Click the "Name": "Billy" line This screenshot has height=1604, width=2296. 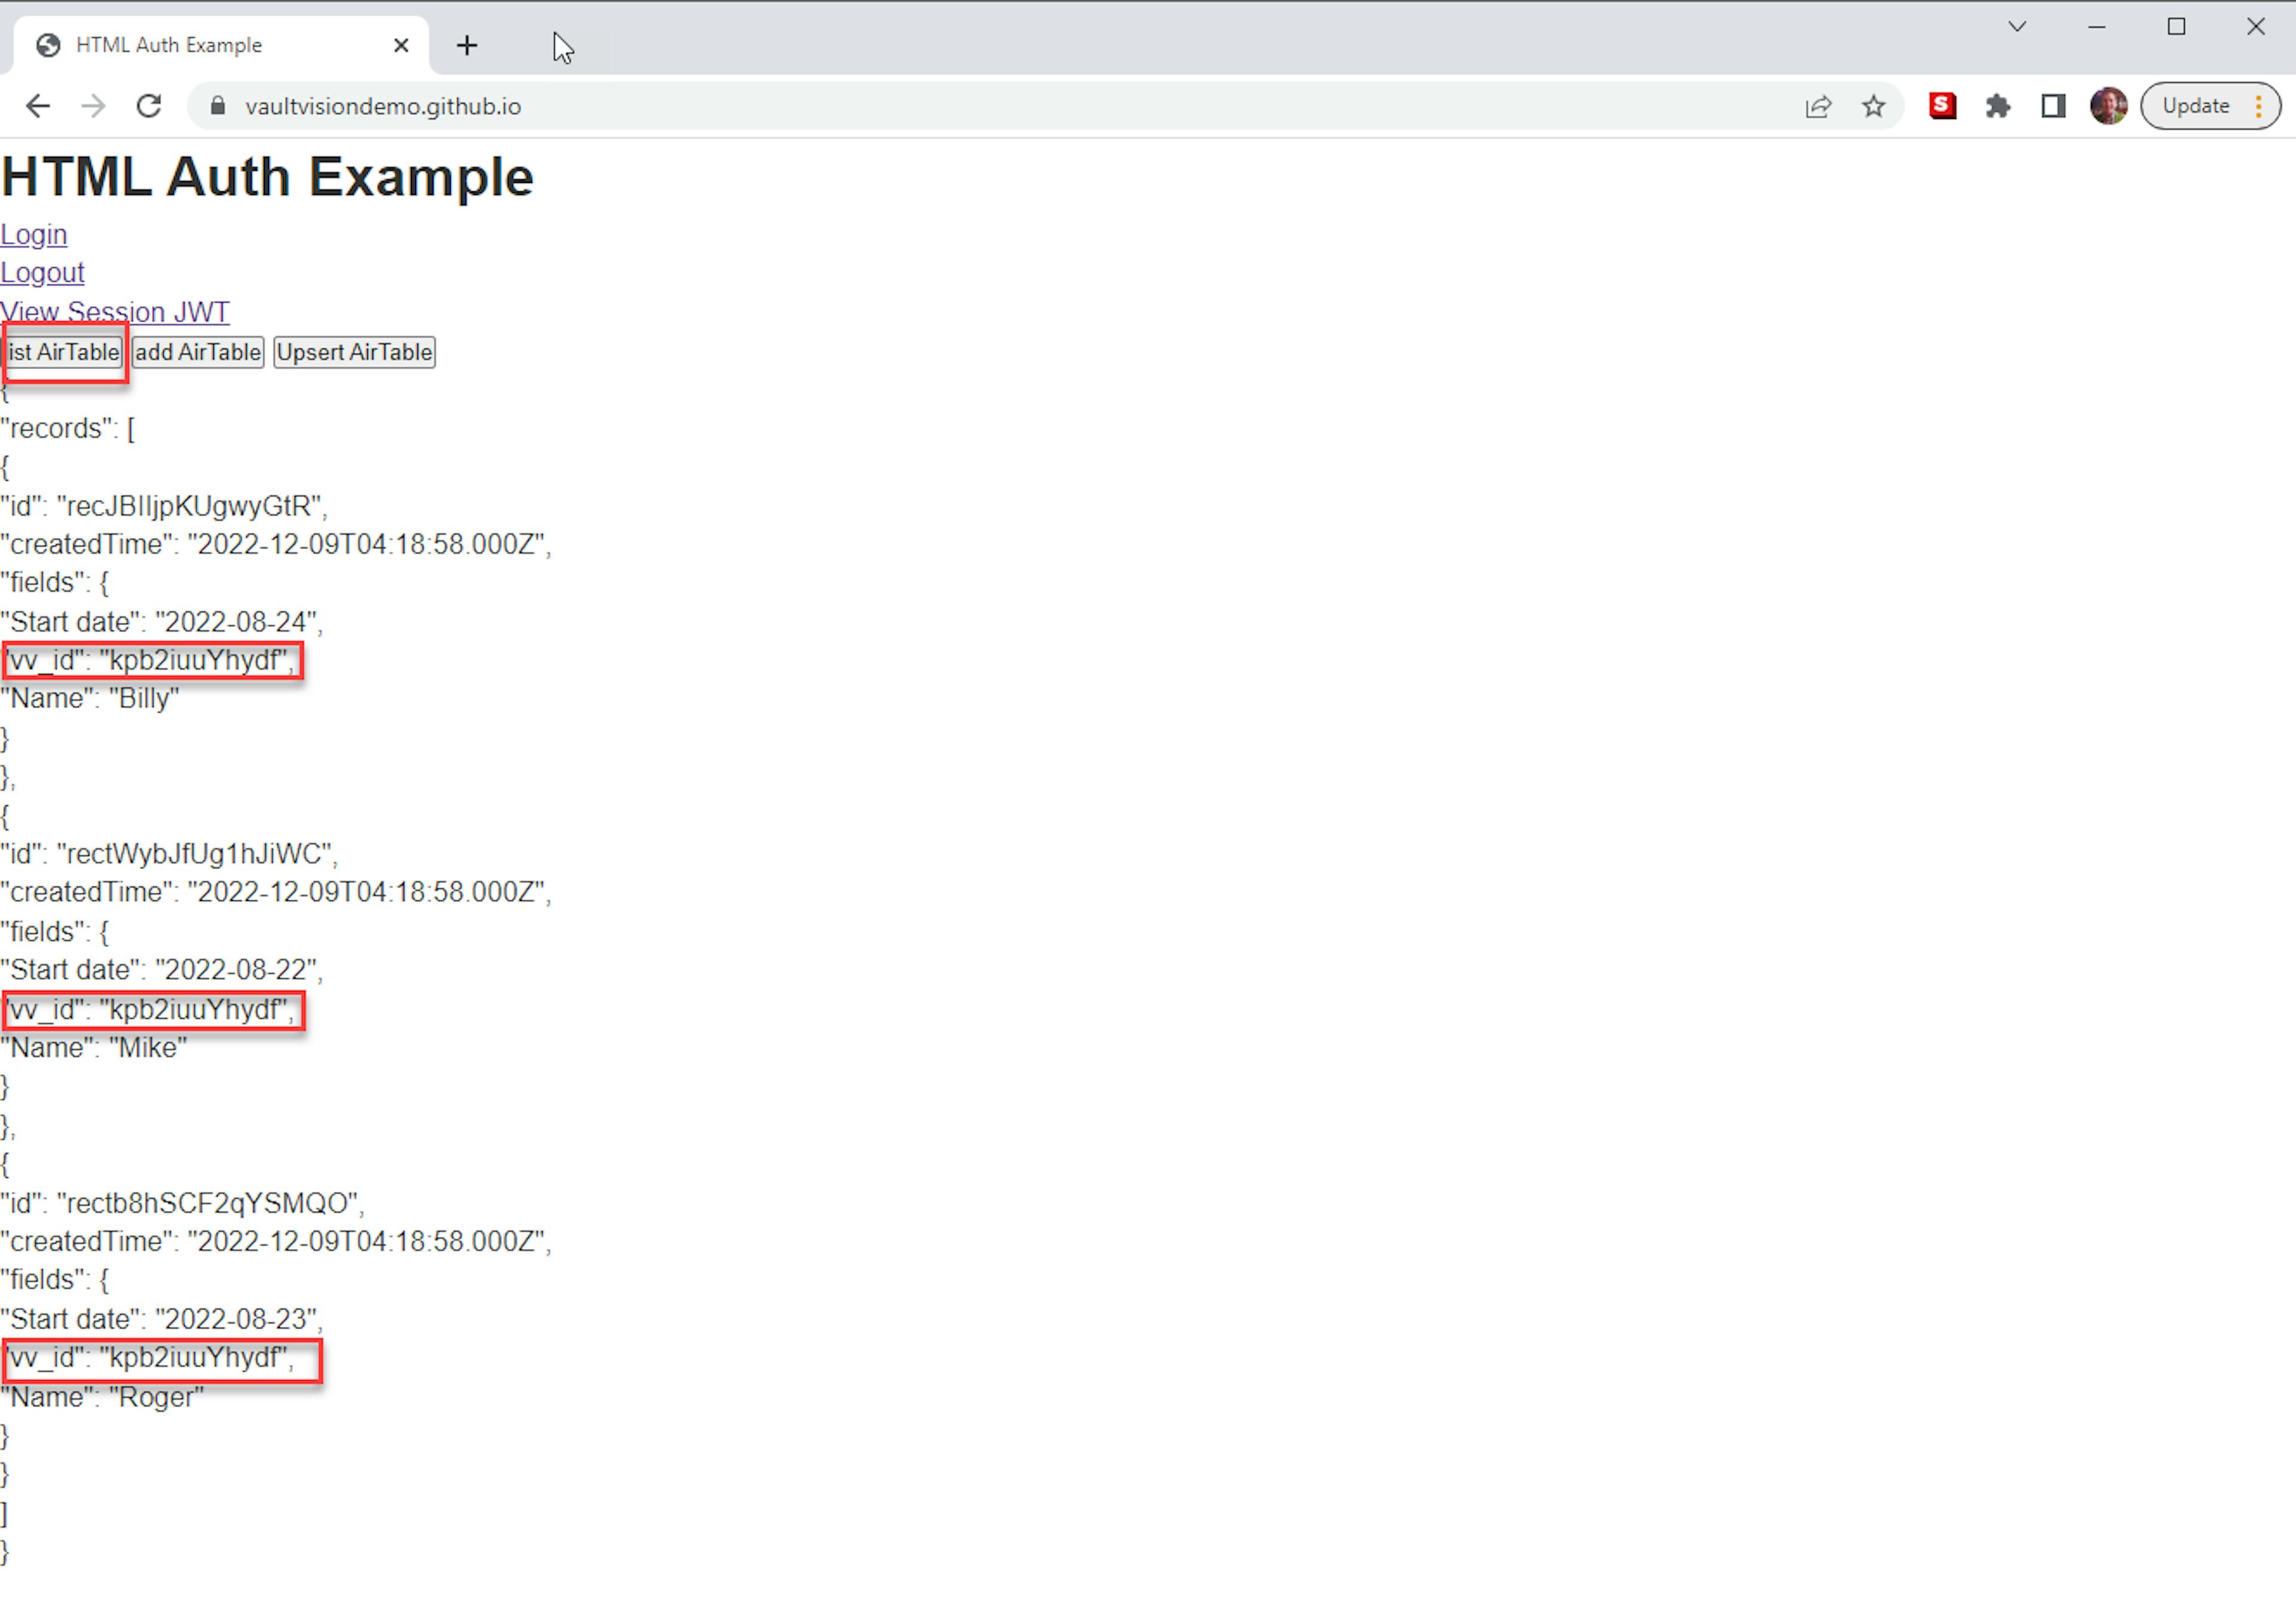point(90,698)
